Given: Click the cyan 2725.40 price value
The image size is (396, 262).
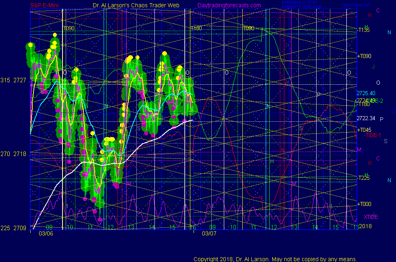Looking at the screenshot, I should [366, 93].
